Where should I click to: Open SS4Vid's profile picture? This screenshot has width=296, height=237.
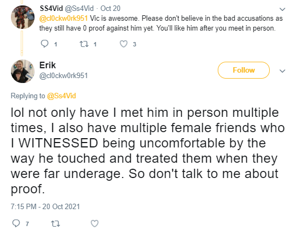(x=22, y=17)
